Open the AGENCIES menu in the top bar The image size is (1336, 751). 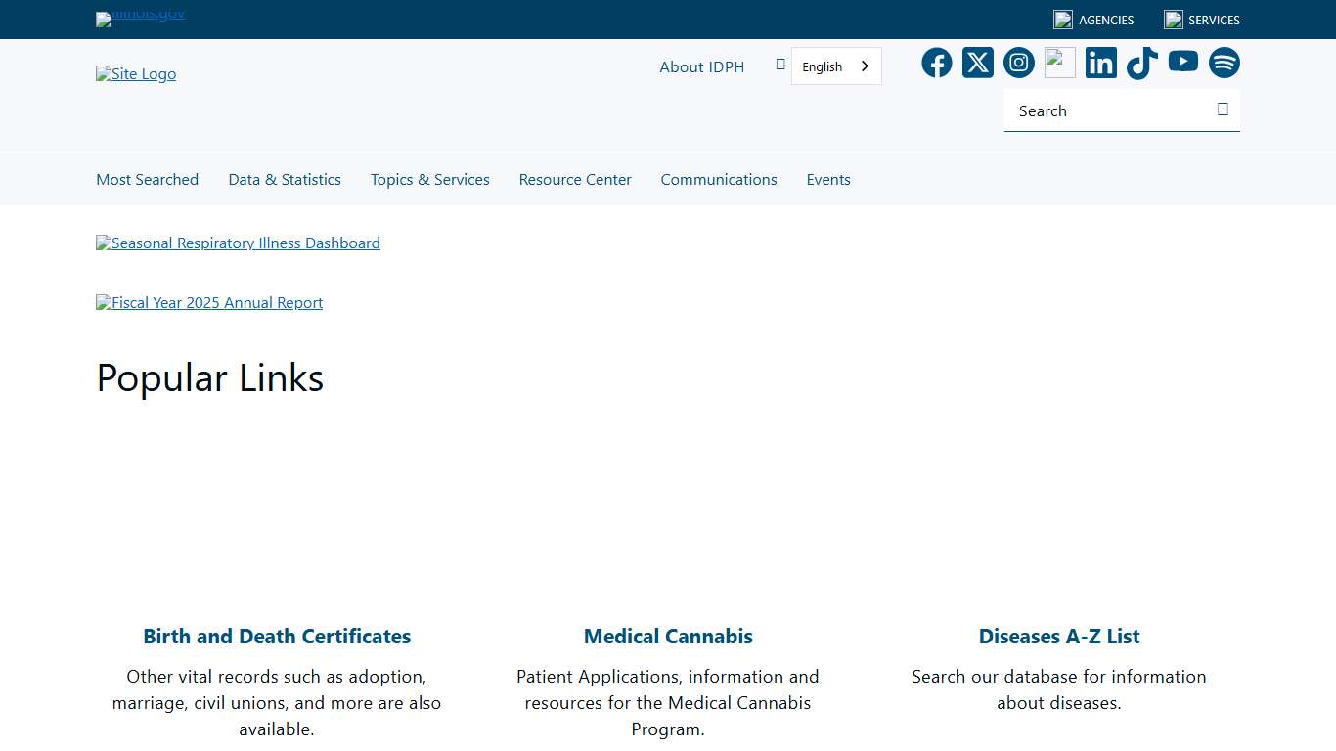click(1092, 20)
